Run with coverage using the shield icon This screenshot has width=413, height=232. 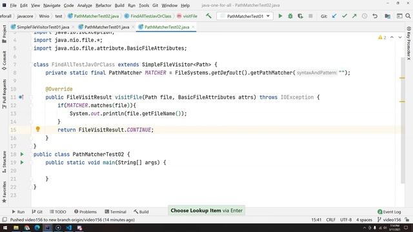pyautogui.click(x=300, y=16)
